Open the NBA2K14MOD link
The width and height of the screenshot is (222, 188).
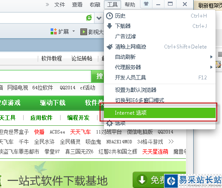(x=119, y=142)
